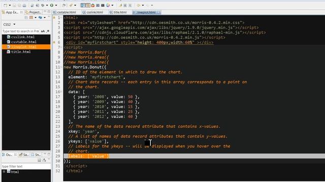Screen dimensions: 325x182
Task: Click the //new Morris.Bar({ comment line
Action: click(85, 52)
